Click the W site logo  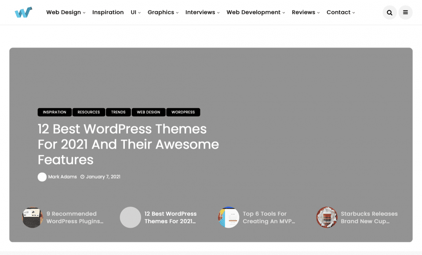[23, 12]
